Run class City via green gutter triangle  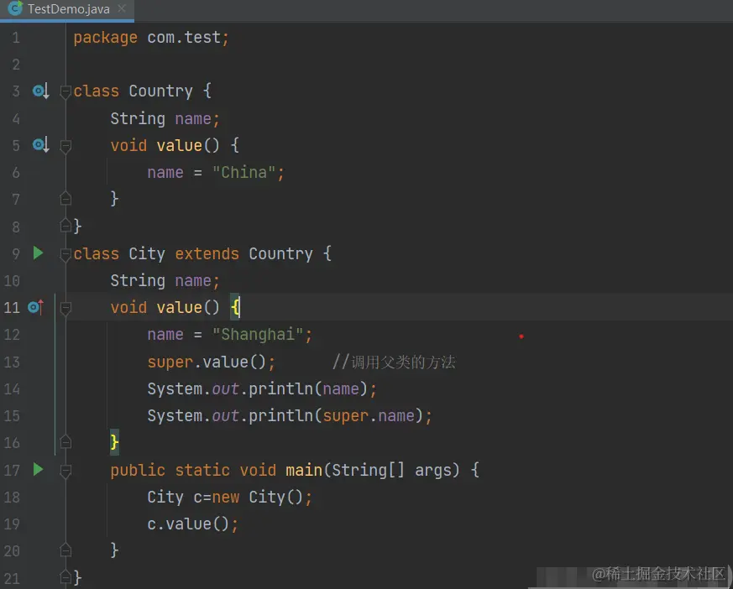(x=38, y=253)
